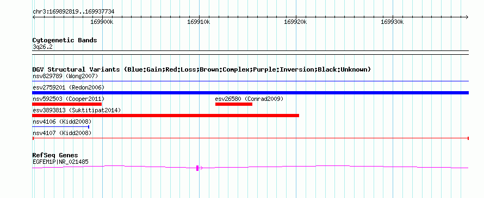Open variant nsv4107 (Kidd2008) label

(x=62, y=133)
